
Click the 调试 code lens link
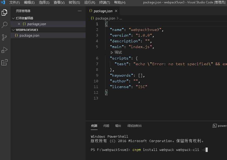(x=118, y=52)
